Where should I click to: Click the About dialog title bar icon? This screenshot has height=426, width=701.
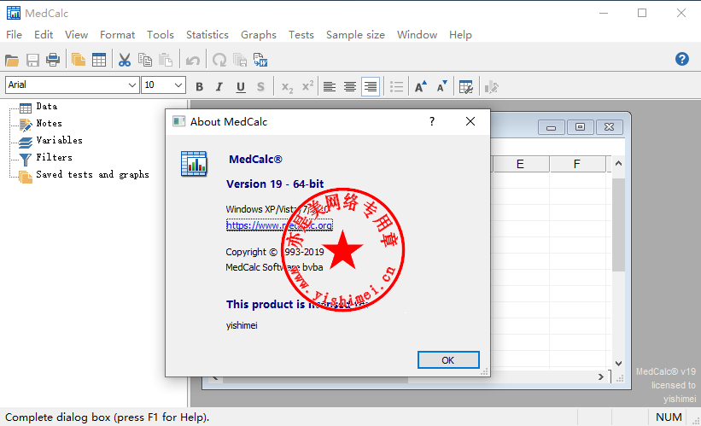click(178, 121)
